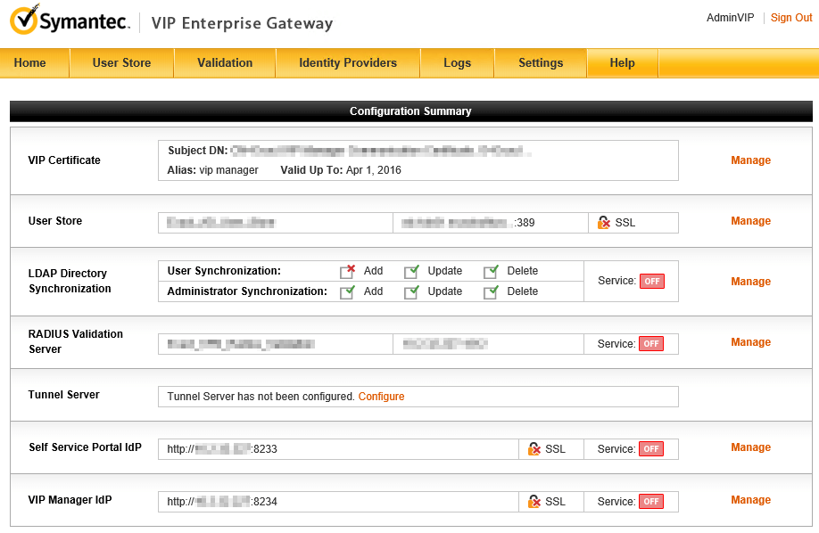Manage LDAP Directory Synchronization
The image size is (819, 533).
click(750, 282)
